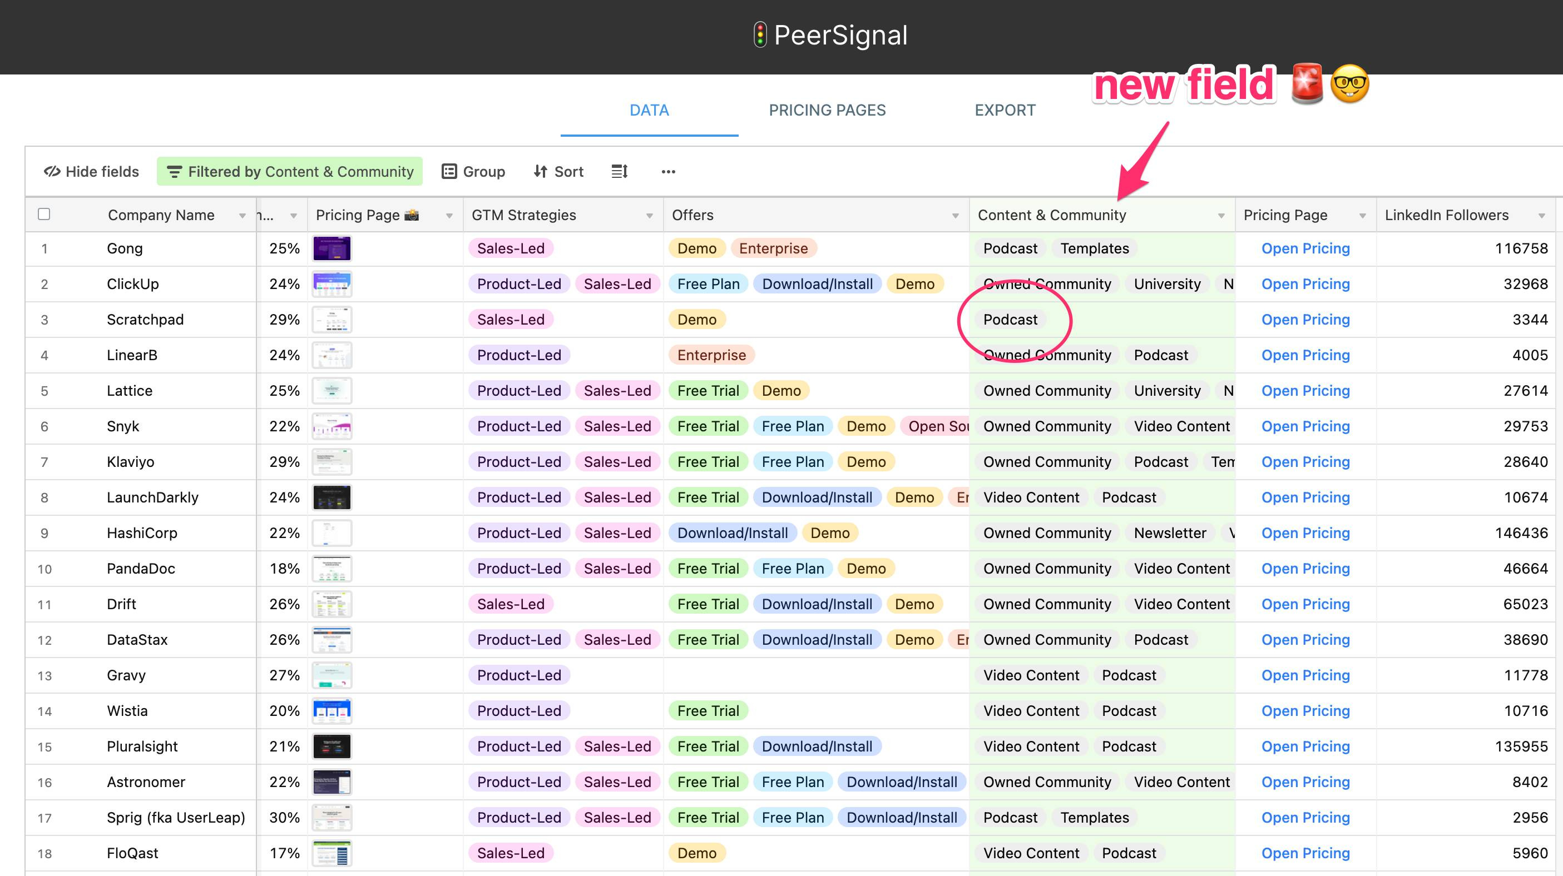Open Pricing link for HashiCorp
This screenshot has height=876, width=1563.
[1305, 533]
